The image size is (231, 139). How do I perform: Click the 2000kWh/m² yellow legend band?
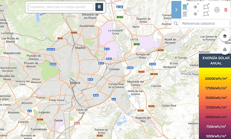(x=215, y=79)
